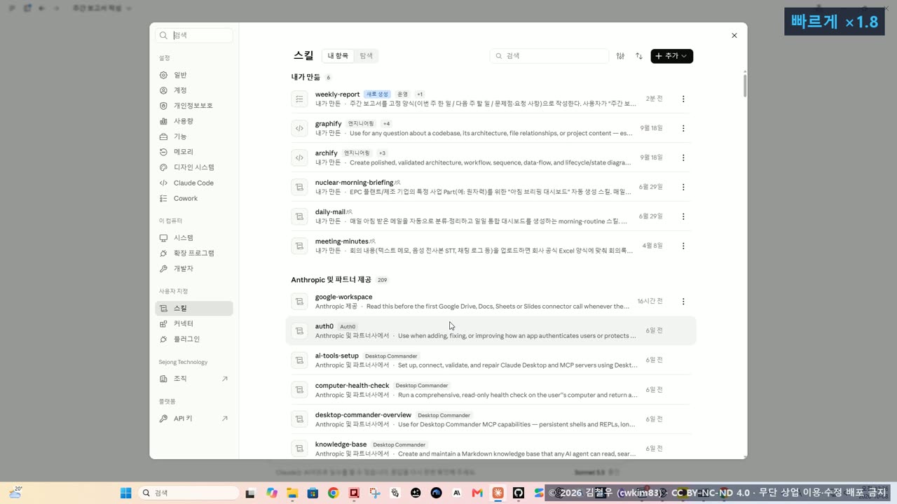
Task: Select the 시스템 sidebar item
Action: pyautogui.click(x=193, y=237)
